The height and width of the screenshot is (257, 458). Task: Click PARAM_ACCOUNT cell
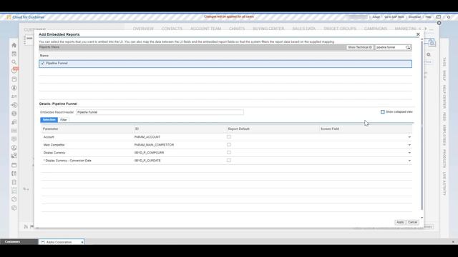[x=147, y=137]
